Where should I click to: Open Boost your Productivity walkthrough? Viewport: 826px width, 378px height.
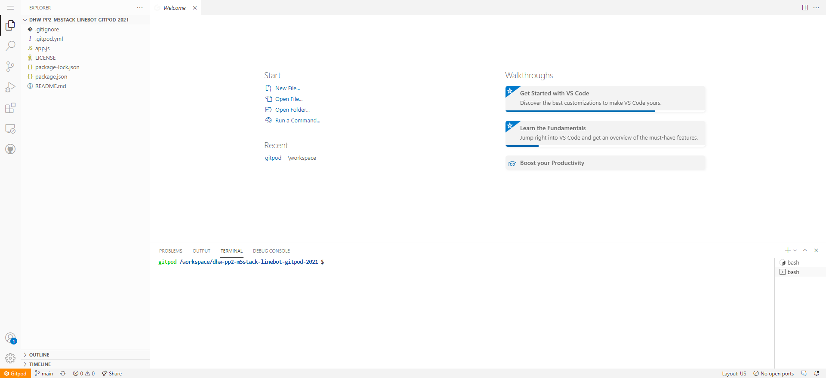(605, 163)
